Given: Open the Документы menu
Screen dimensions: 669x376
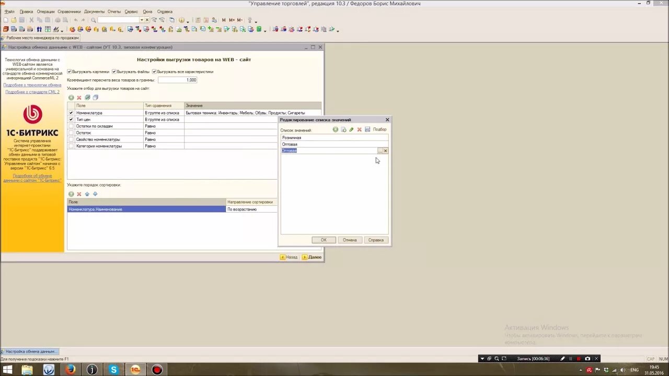Looking at the screenshot, I should [x=94, y=11].
